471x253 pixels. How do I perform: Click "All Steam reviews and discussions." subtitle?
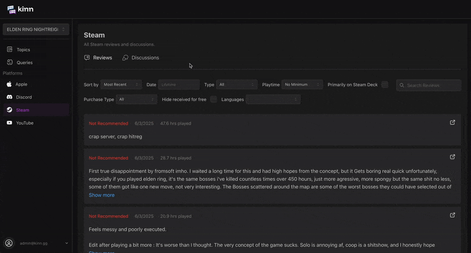click(120, 44)
